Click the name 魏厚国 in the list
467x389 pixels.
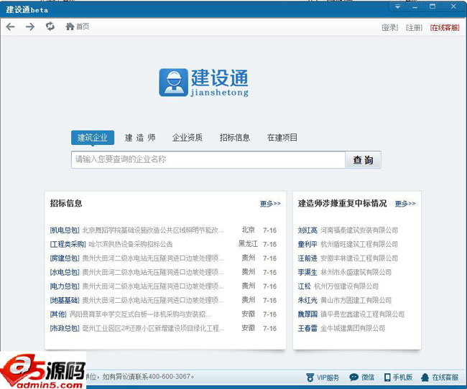click(308, 314)
